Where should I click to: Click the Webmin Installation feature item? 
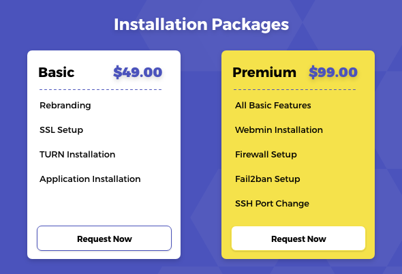pyautogui.click(x=279, y=130)
